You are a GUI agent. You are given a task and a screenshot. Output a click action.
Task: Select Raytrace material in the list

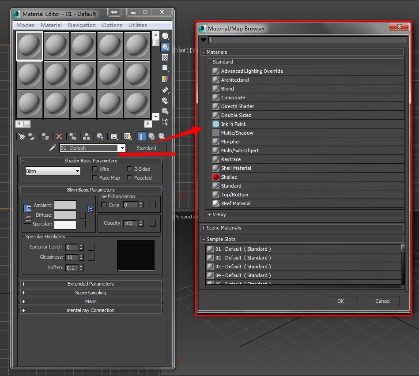pos(230,159)
